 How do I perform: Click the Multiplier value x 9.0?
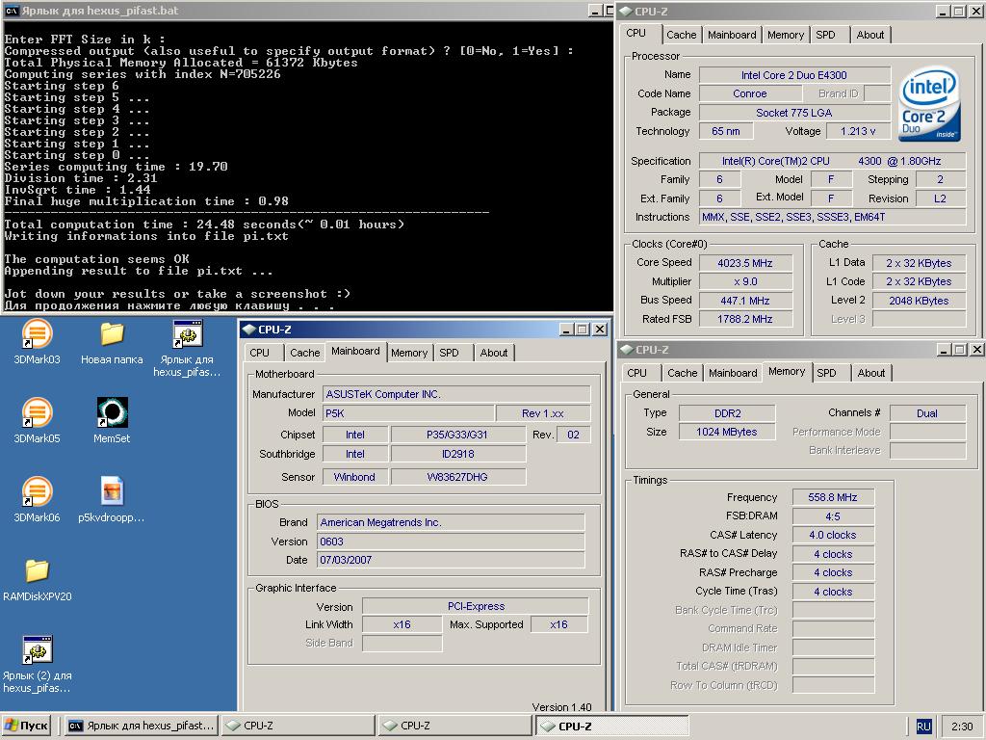(x=745, y=281)
